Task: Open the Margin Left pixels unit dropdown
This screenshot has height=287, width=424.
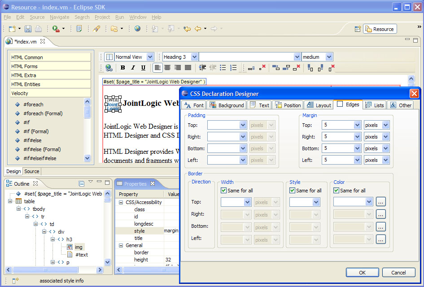Action: pyautogui.click(x=385, y=160)
